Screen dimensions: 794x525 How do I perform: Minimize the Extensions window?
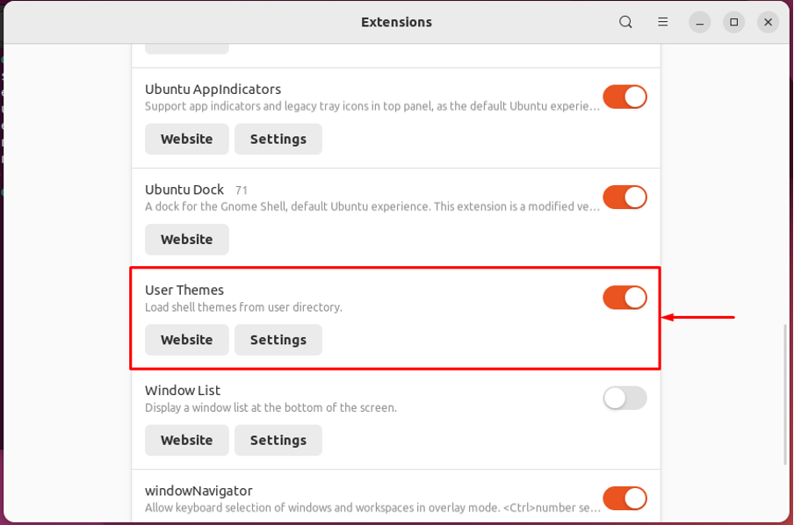click(699, 22)
